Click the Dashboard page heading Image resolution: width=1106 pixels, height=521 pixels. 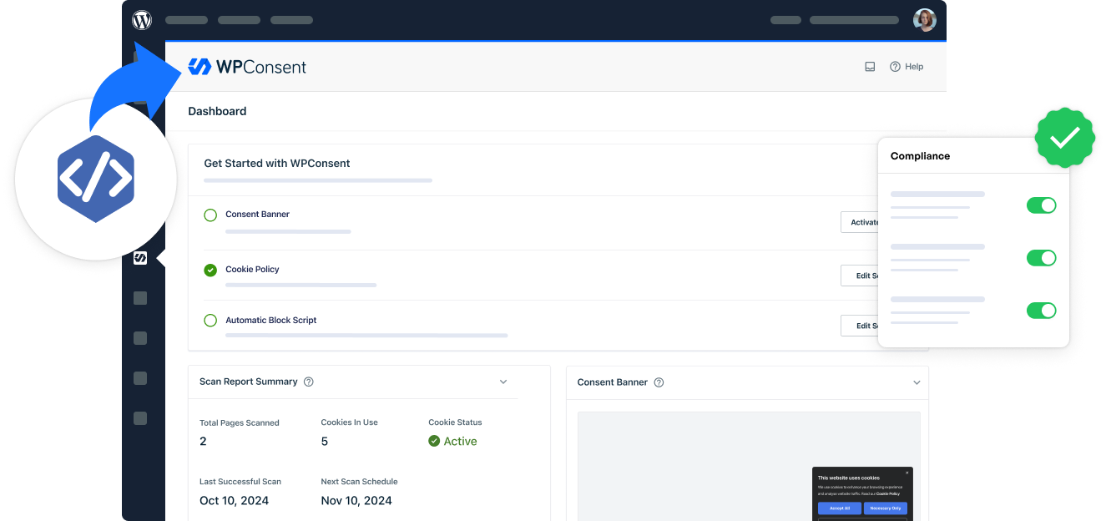pyautogui.click(x=217, y=111)
